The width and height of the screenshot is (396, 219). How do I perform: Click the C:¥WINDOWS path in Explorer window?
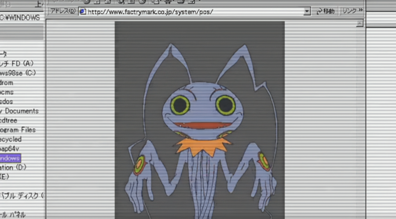[20, 18]
